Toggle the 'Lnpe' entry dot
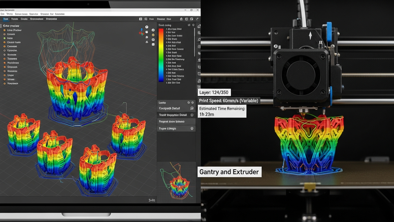 [4, 75]
